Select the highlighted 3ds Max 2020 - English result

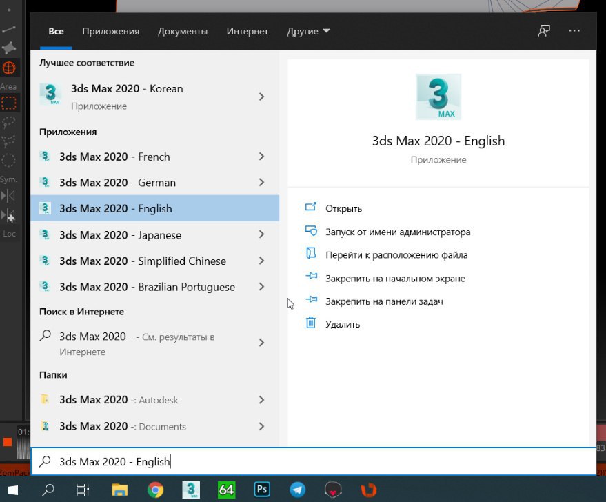tap(154, 208)
